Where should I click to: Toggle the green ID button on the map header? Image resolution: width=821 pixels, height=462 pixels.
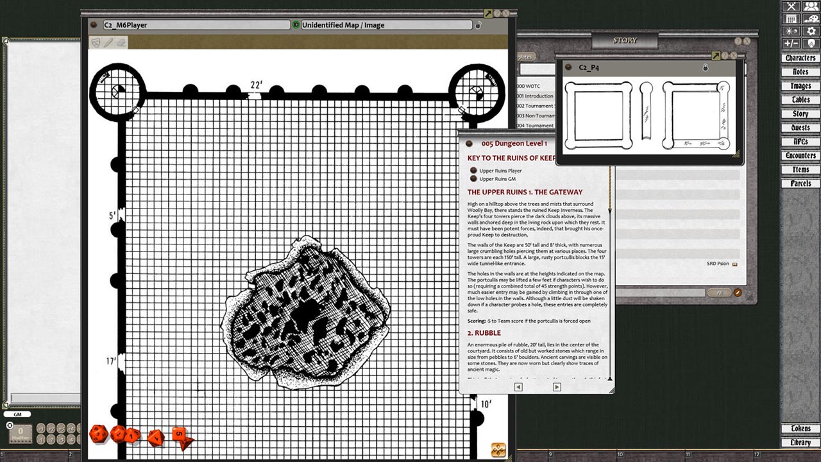pos(297,25)
